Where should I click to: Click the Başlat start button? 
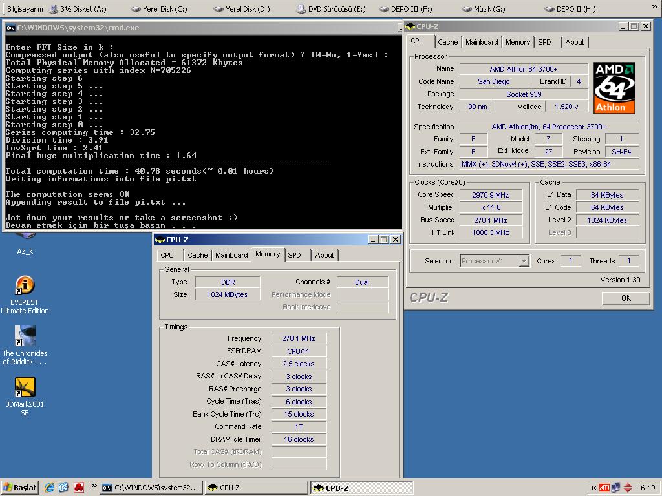[20, 488]
